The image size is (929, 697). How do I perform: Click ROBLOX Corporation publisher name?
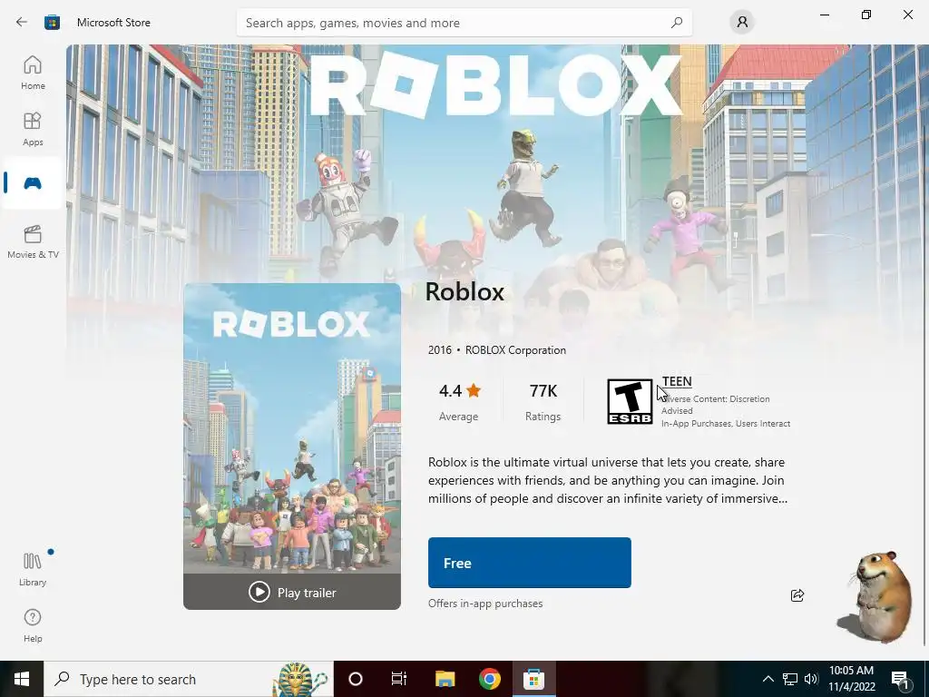515,350
